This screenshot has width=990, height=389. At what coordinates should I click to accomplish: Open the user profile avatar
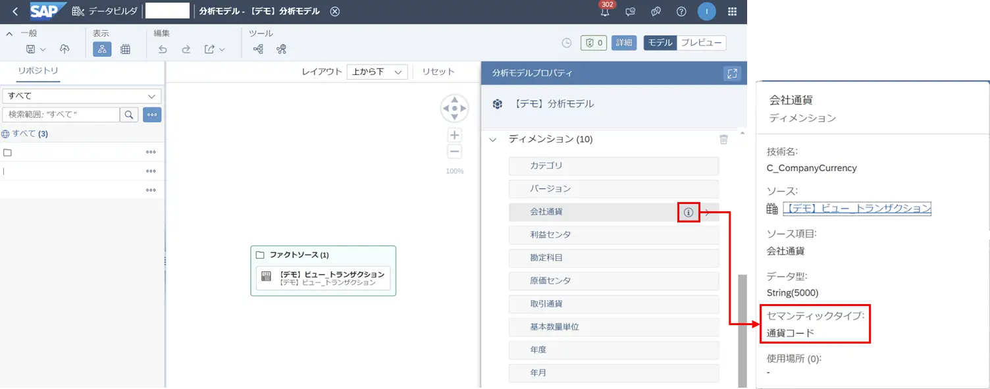tap(707, 11)
